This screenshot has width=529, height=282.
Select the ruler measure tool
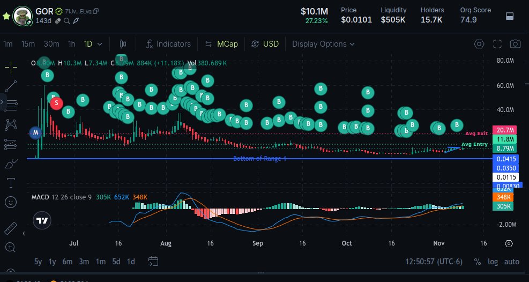point(11,228)
